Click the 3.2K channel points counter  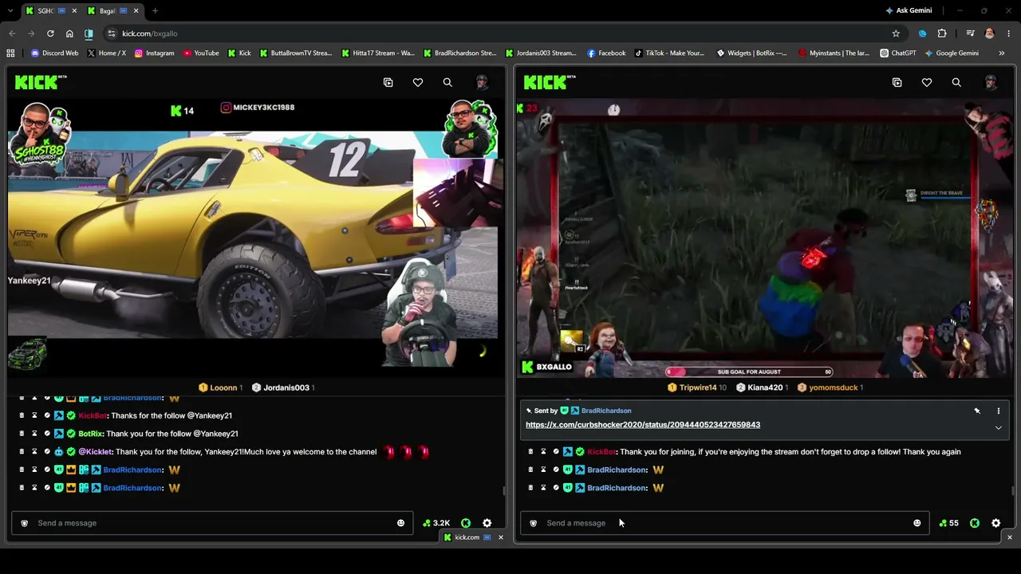click(x=436, y=523)
